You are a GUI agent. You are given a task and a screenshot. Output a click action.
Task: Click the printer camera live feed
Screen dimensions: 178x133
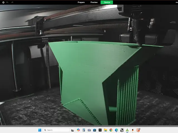[89, 65]
